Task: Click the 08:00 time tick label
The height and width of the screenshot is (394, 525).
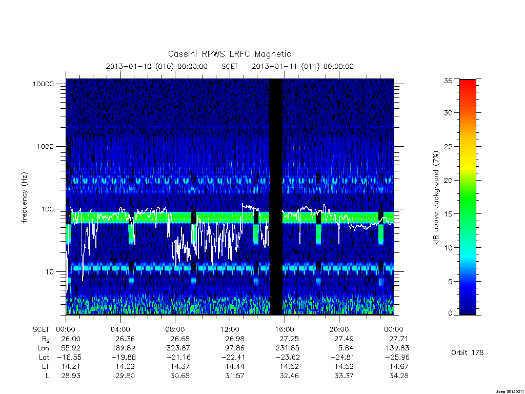Action: pos(175,329)
